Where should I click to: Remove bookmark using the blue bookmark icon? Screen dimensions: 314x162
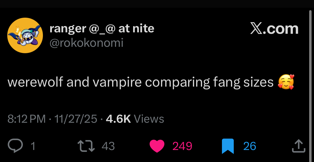click(228, 146)
